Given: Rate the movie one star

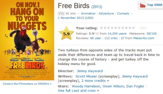Looking at the screenshot, I should tap(102, 28).
